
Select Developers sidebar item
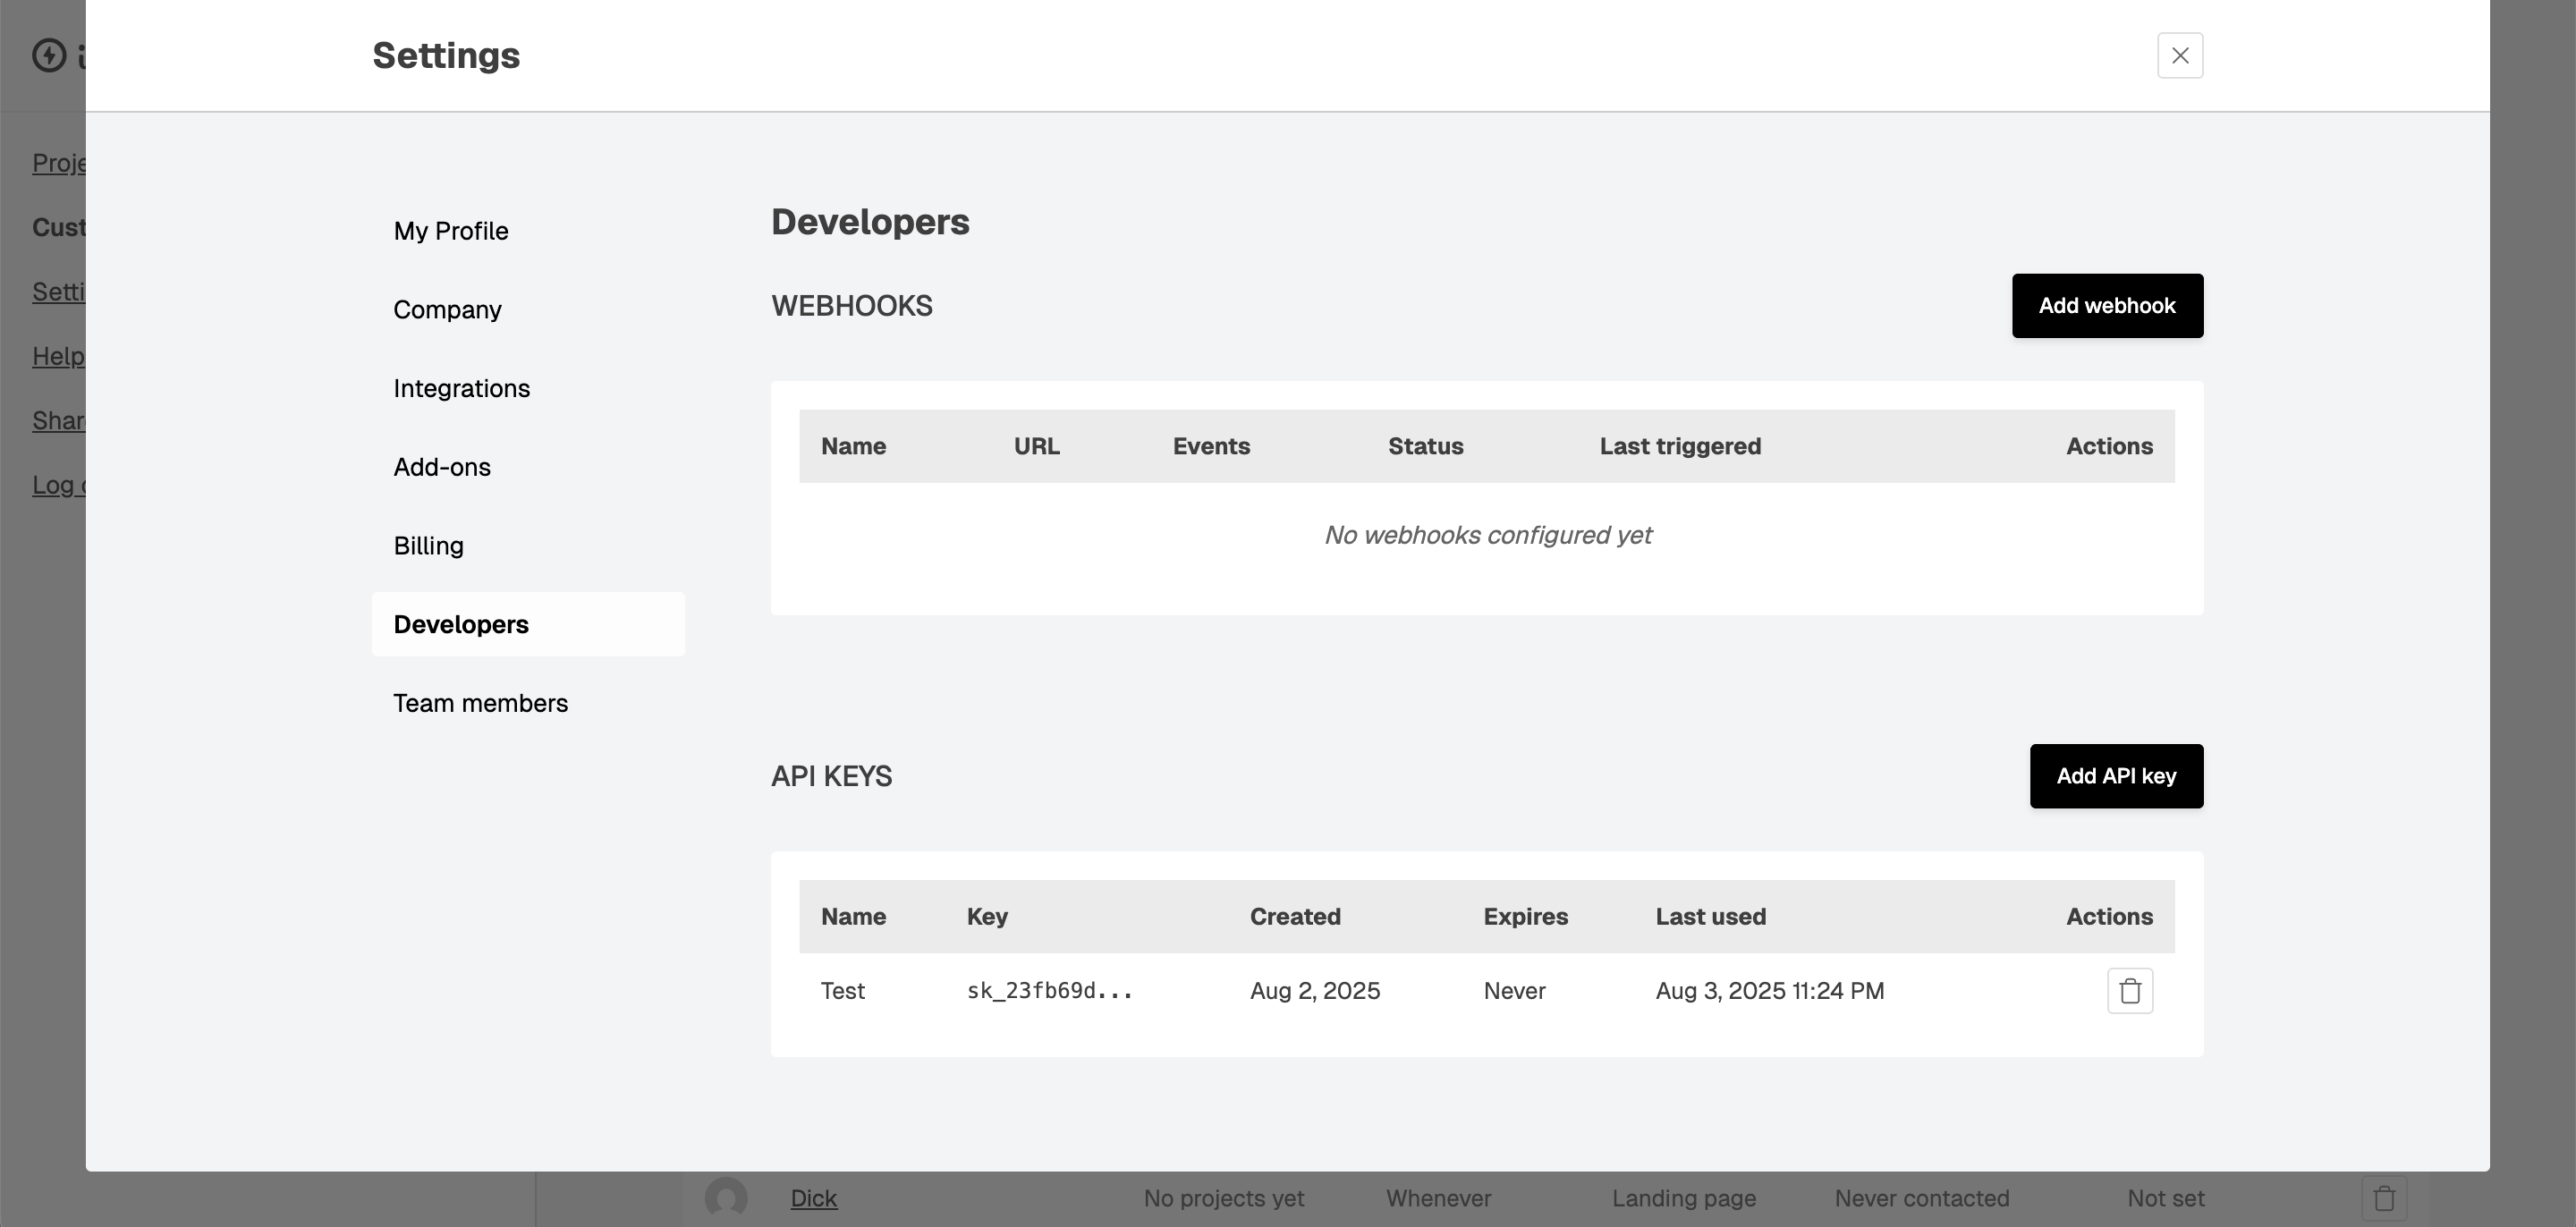click(461, 625)
